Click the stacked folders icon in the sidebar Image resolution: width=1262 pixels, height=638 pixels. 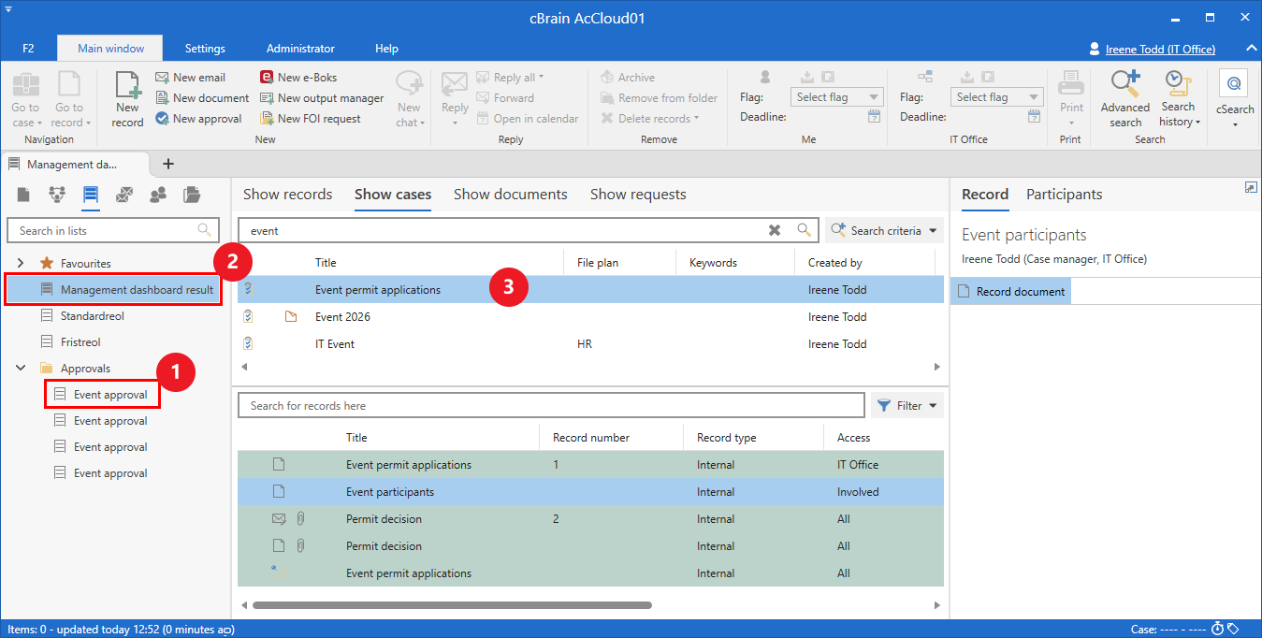click(192, 195)
